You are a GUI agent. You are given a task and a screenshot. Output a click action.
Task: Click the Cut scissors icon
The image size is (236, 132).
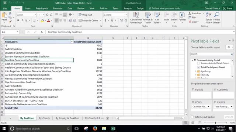(x=10, y=13)
